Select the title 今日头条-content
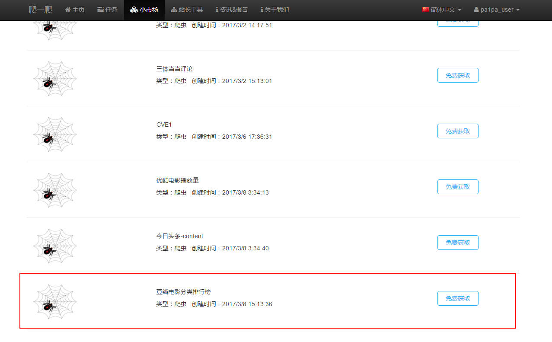 pos(179,236)
